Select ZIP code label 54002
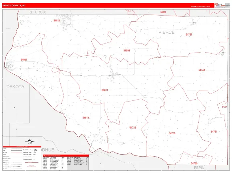232x174 pixels. click(163, 12)
